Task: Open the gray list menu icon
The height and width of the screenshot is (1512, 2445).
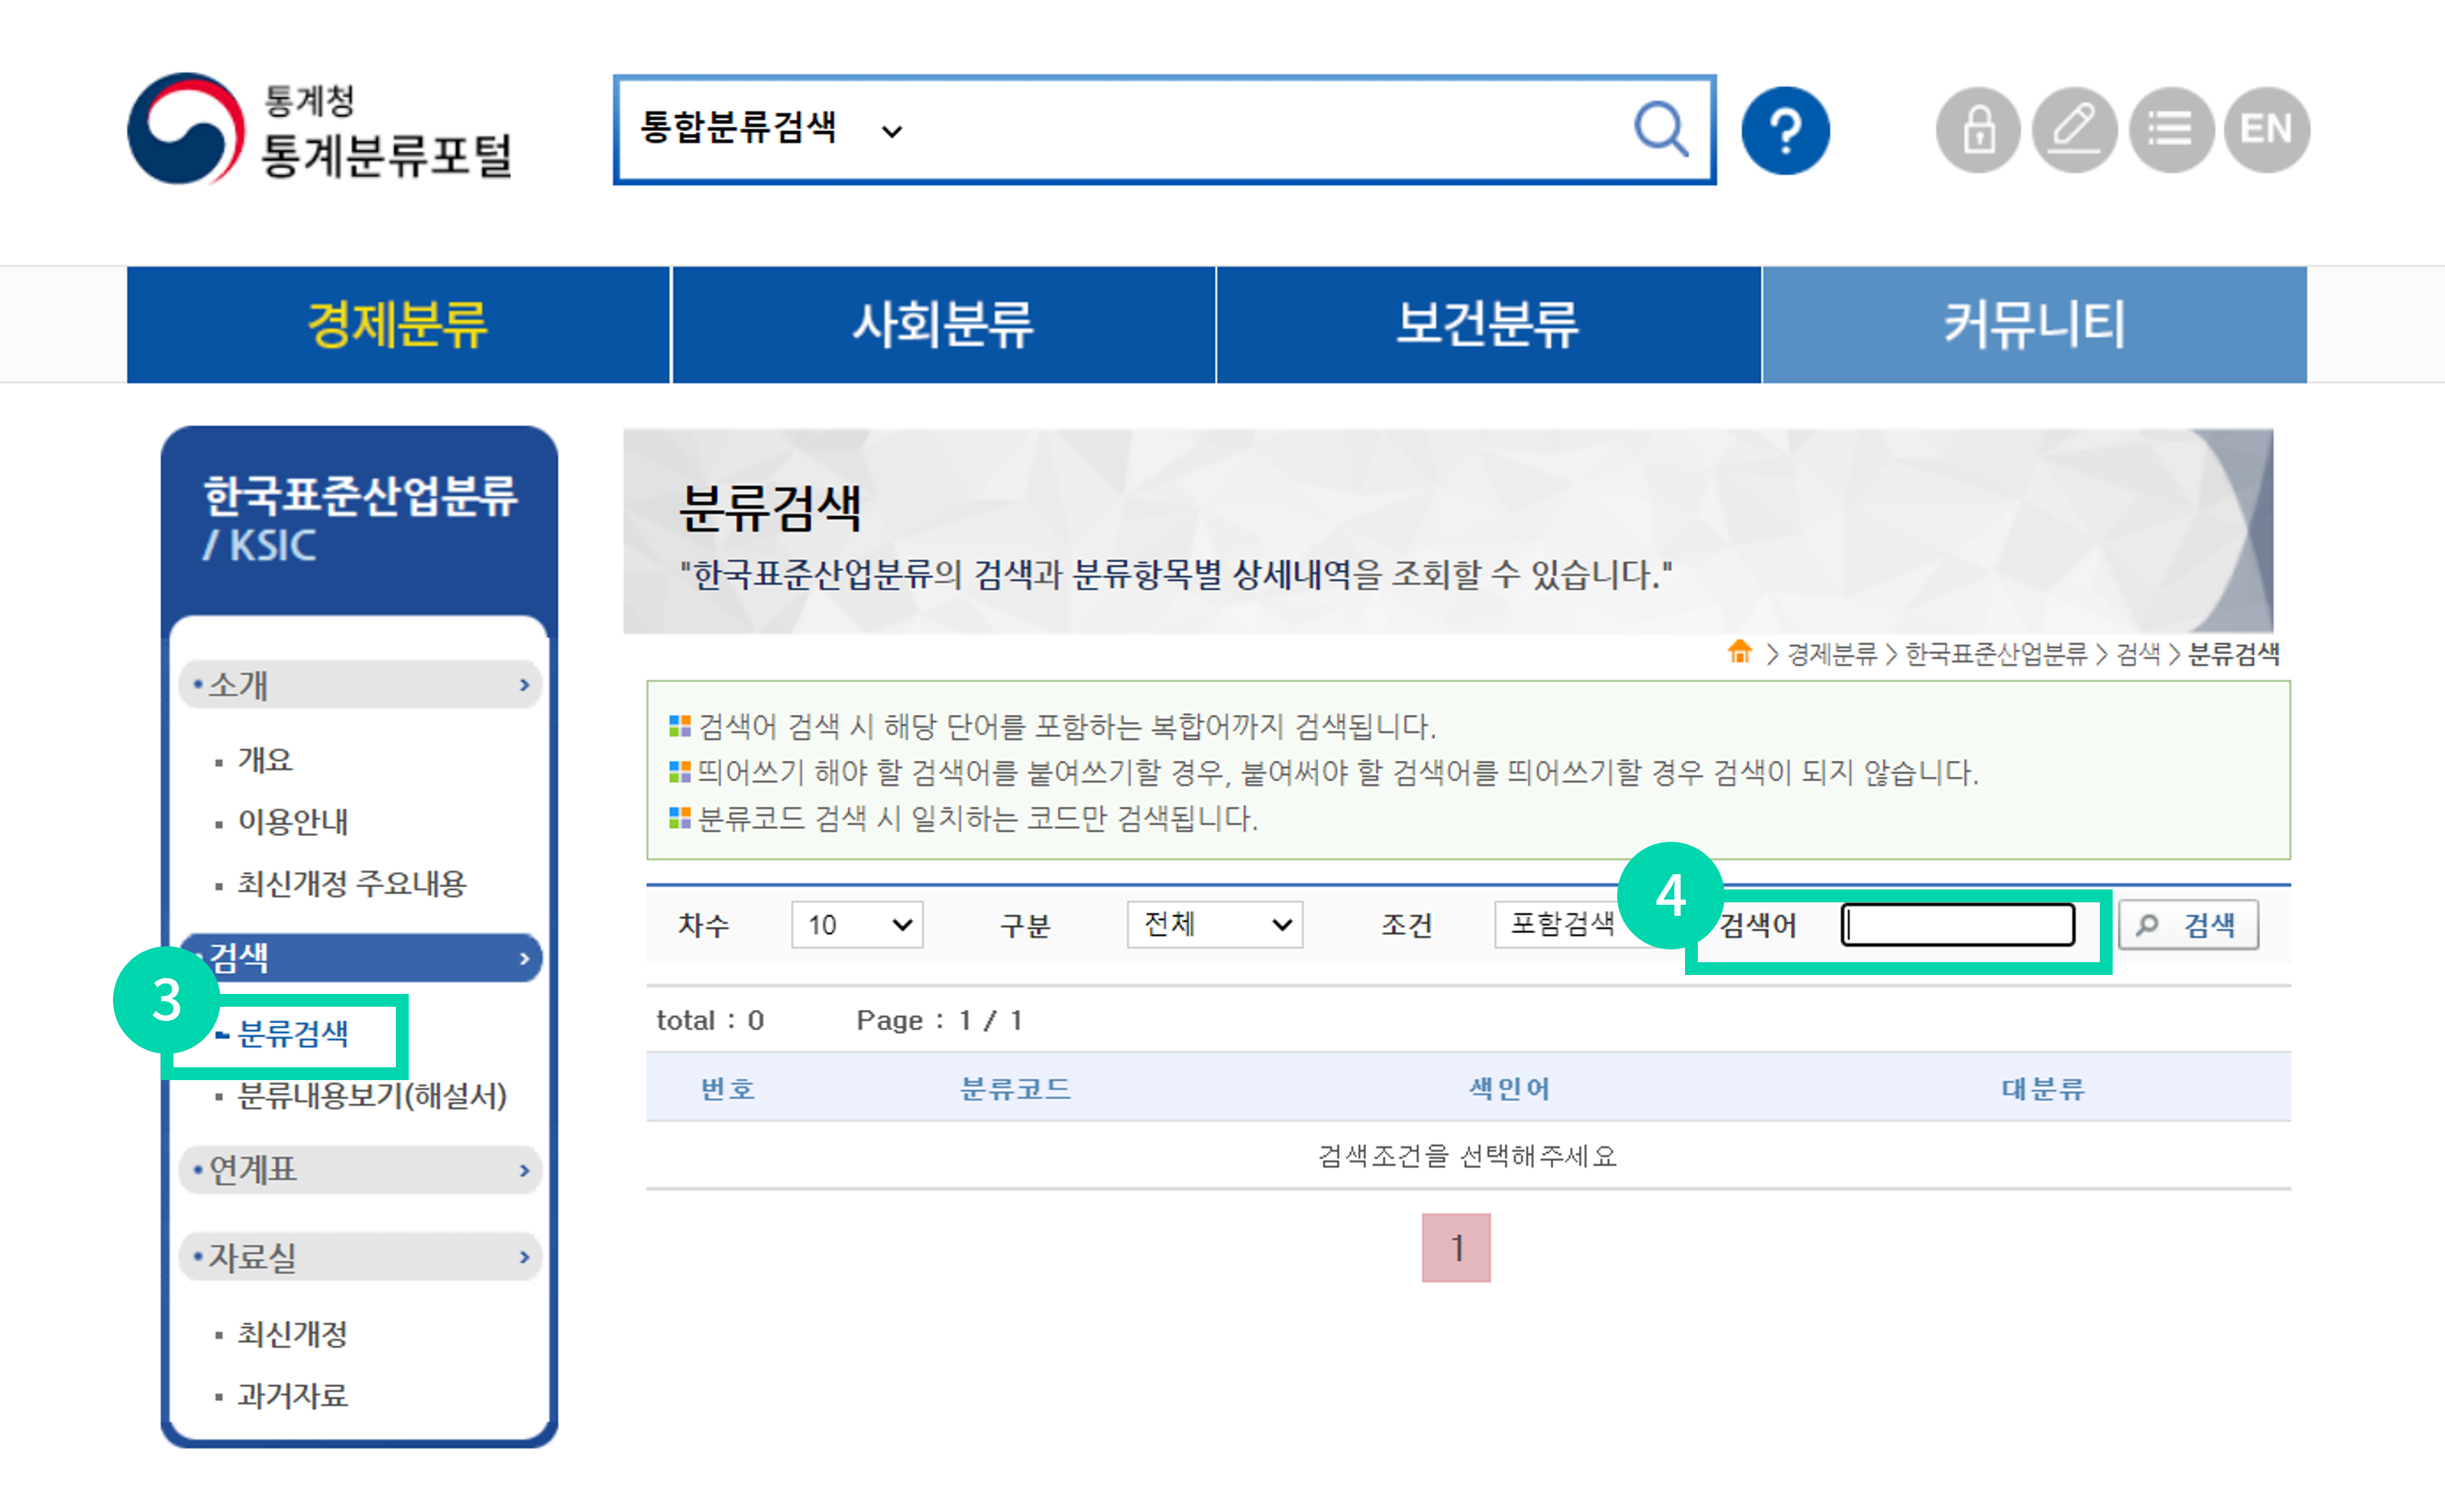Action: point(2170,131)
